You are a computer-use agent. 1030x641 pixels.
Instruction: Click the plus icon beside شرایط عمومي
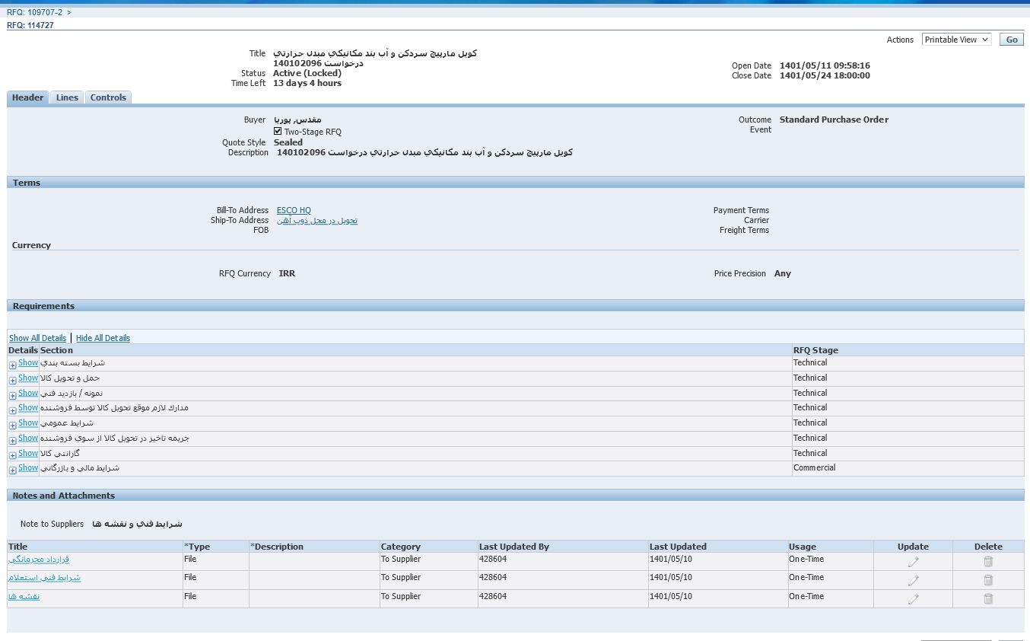pos(13,425)
